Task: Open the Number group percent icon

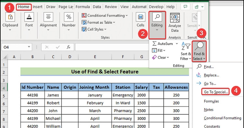Action: (69, 17)
